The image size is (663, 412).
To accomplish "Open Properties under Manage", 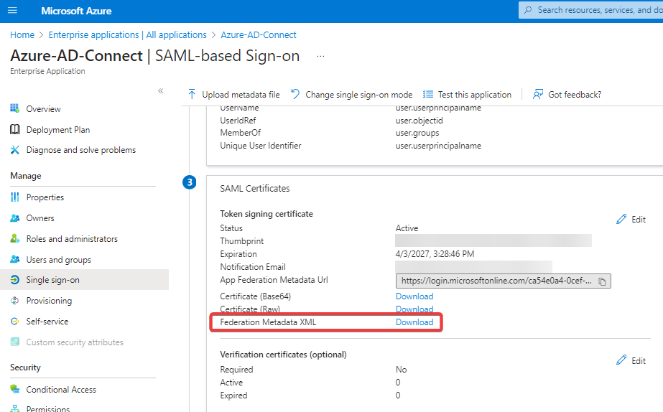I will (x=45, y=197).
